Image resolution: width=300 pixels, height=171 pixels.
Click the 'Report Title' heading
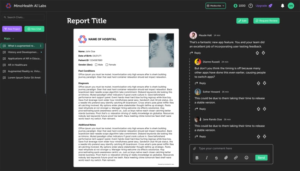click(x=87, y=21)
